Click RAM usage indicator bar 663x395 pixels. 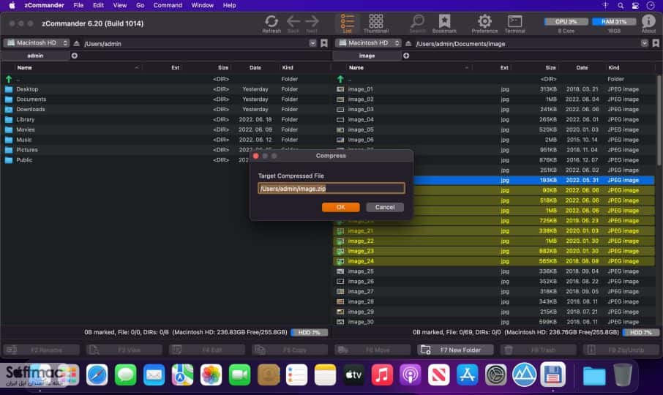614,21
